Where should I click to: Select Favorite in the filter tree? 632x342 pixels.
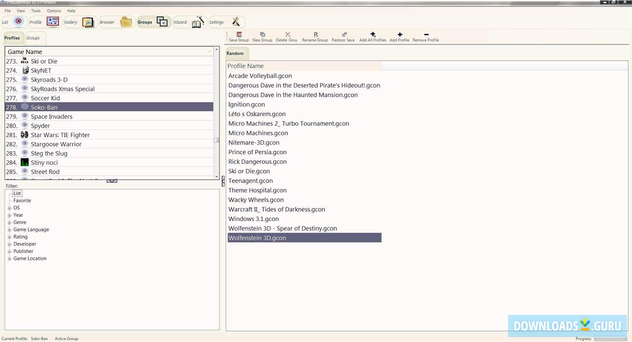pos(22,200)
